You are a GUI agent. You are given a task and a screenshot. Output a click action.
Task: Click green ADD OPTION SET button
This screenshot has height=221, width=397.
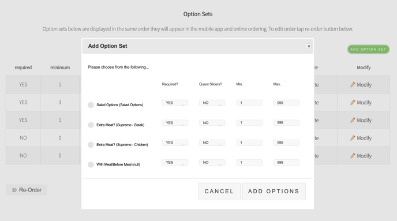(368, 50)
